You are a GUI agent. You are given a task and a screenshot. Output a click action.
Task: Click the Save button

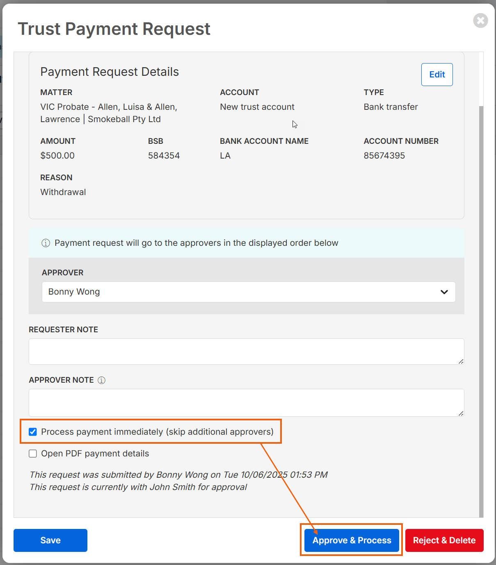click(50, 540)
